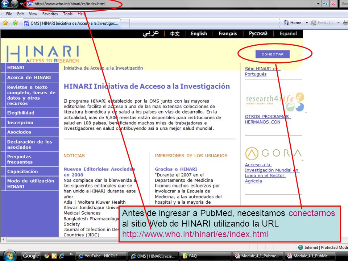
Task: Open Modo de utilización HINARI sidebar item
Action: (30, 183)
